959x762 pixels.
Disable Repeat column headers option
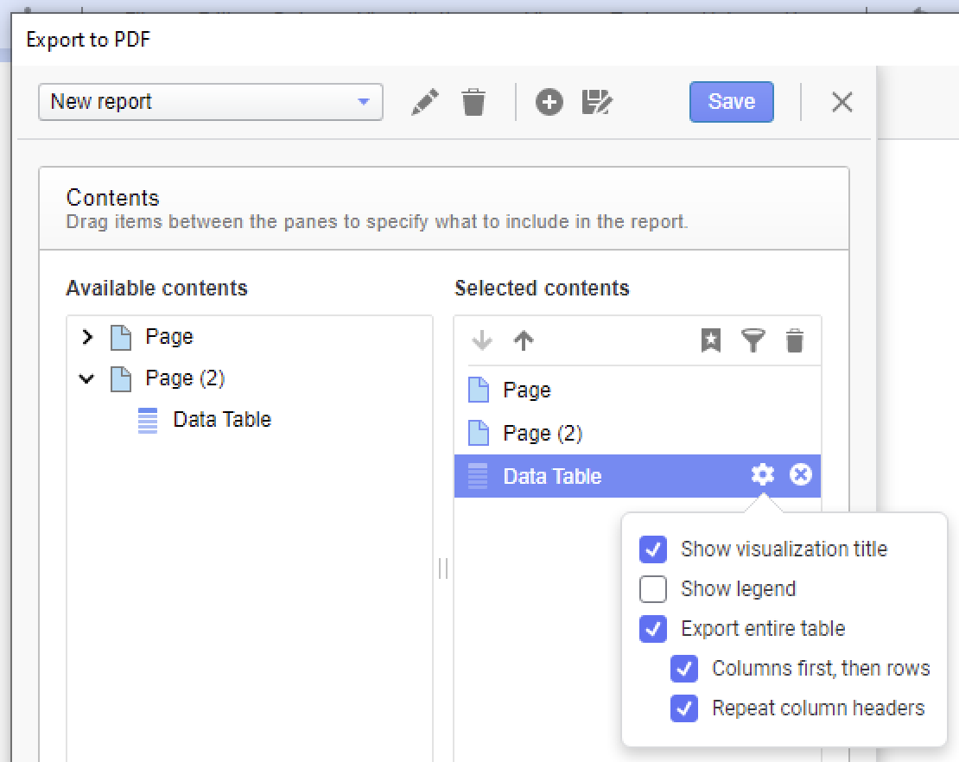coord(684,708)
